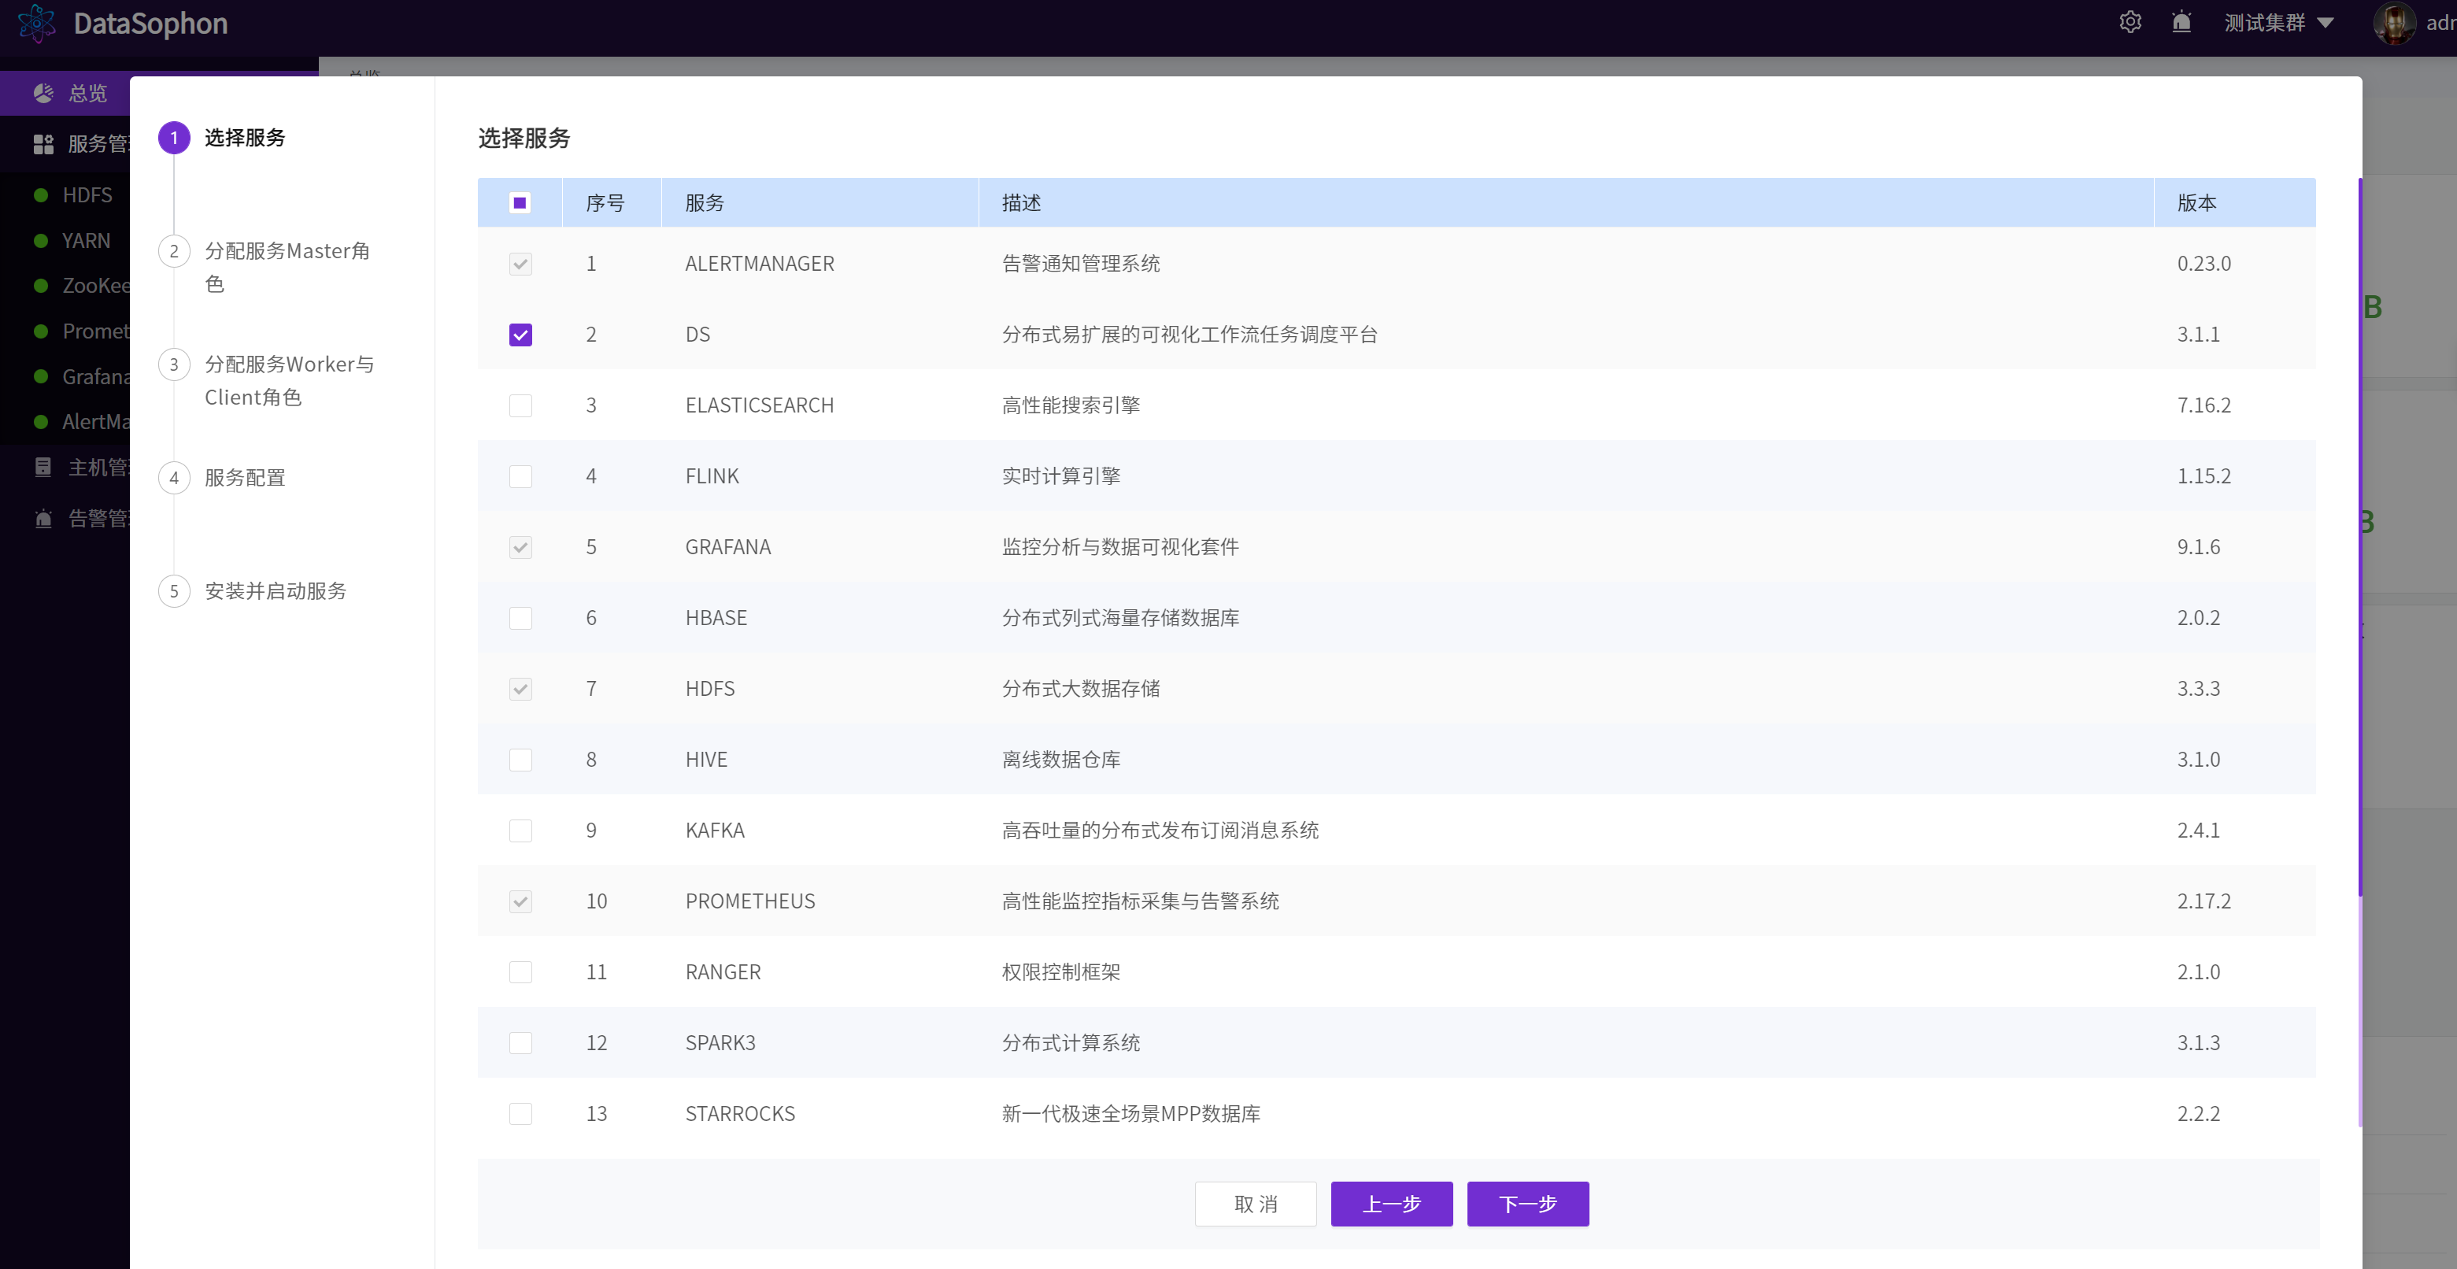Check the HBASE service checkbox

pyautogui.click(x=520, y=618)
